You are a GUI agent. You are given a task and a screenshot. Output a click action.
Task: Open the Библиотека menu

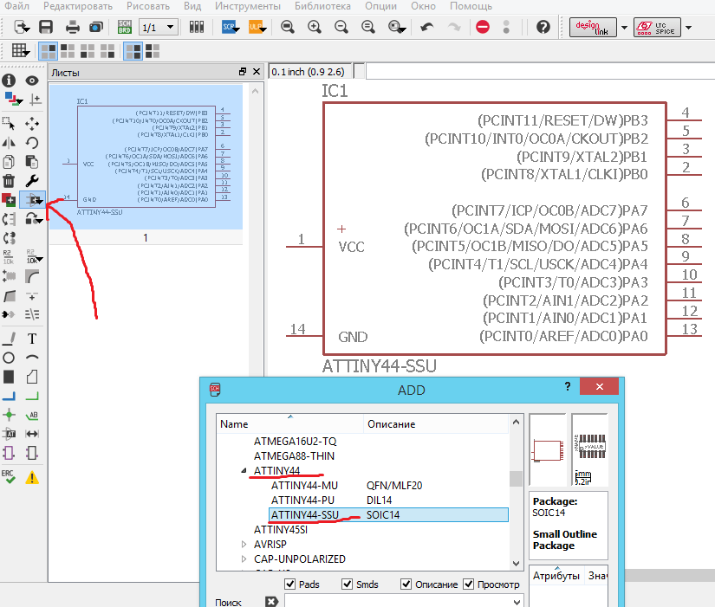tap(322, 6)
